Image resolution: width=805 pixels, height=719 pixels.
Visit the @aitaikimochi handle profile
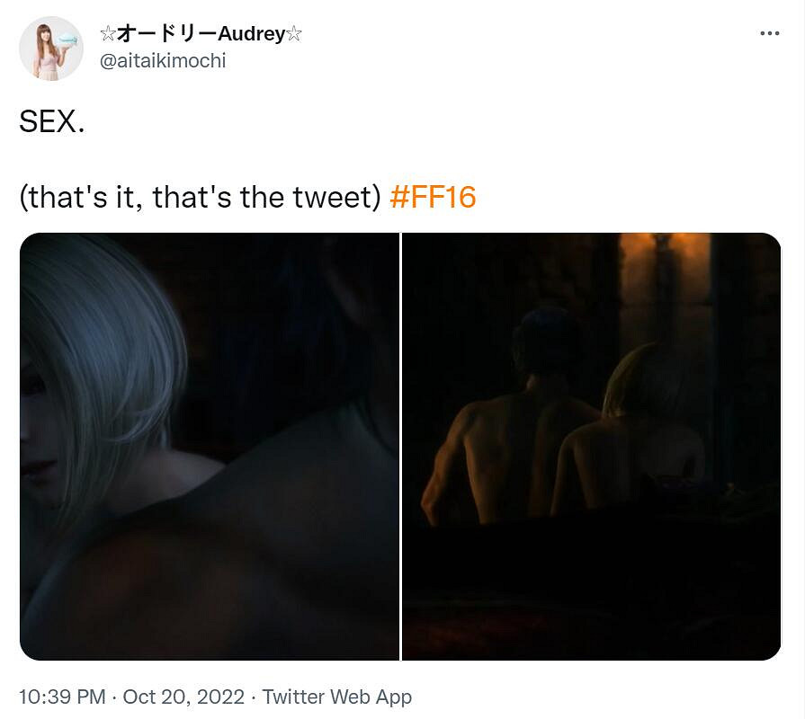point(162,61)
